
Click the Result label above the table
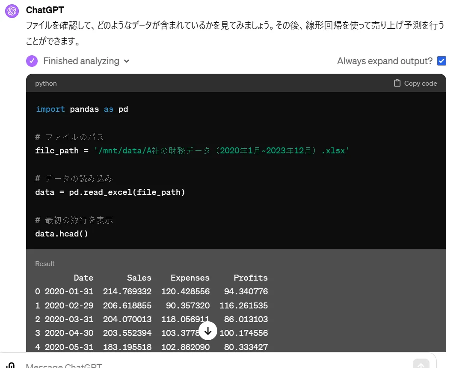pyautogui.click(x=44, y=263)
